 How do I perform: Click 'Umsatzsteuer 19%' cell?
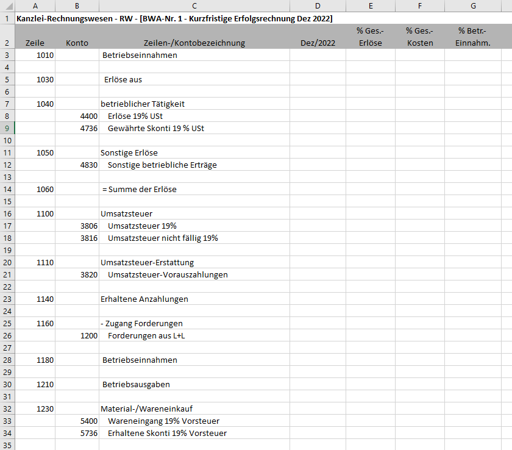[194, 226]
